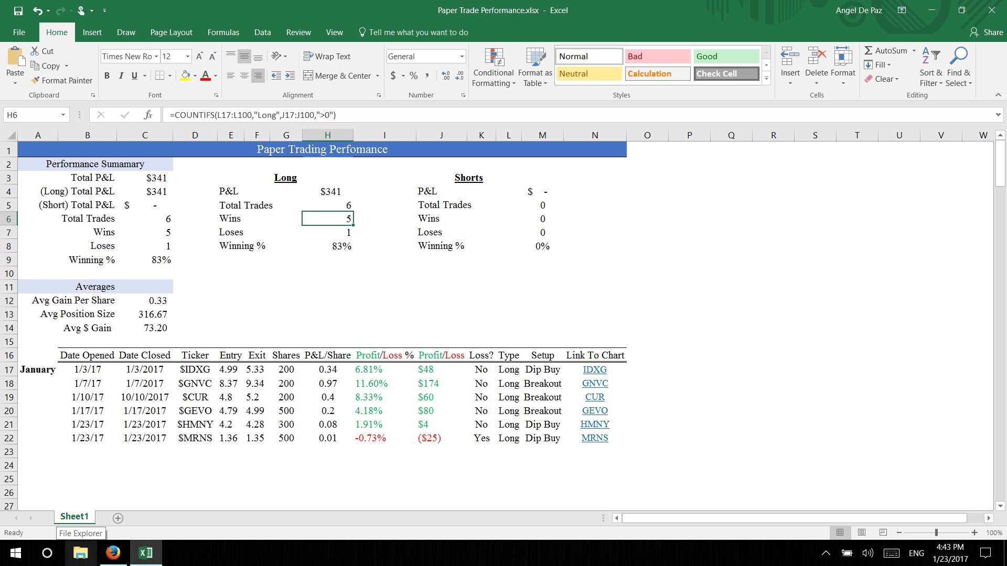Image resolution: width=1007 pixels, height=566 pixels.
Task: Click the Comma Style number format
Action: 427,75
